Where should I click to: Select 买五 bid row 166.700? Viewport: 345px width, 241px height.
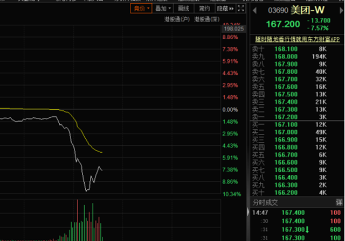point(297,155)
